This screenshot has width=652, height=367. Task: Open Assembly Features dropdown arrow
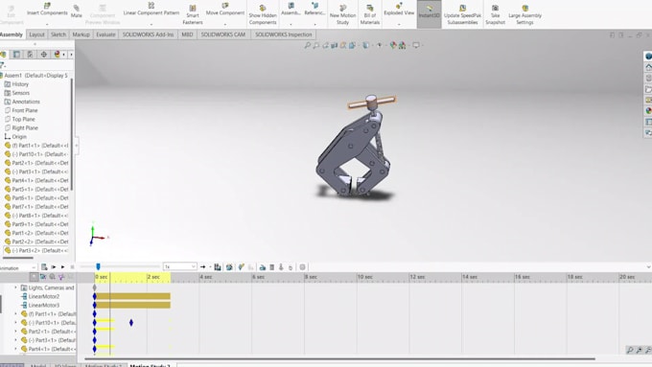coord(291,24)
